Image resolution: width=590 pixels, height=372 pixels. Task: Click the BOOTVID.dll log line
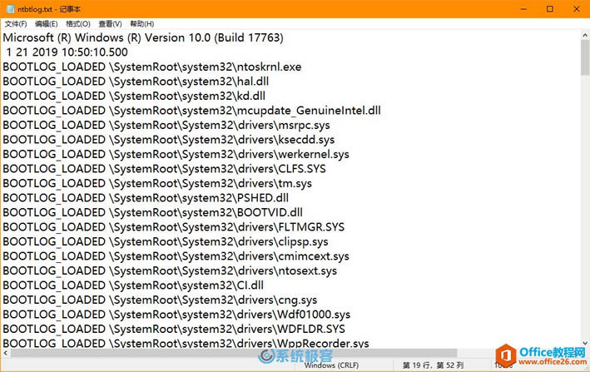[x=153, y=212]
